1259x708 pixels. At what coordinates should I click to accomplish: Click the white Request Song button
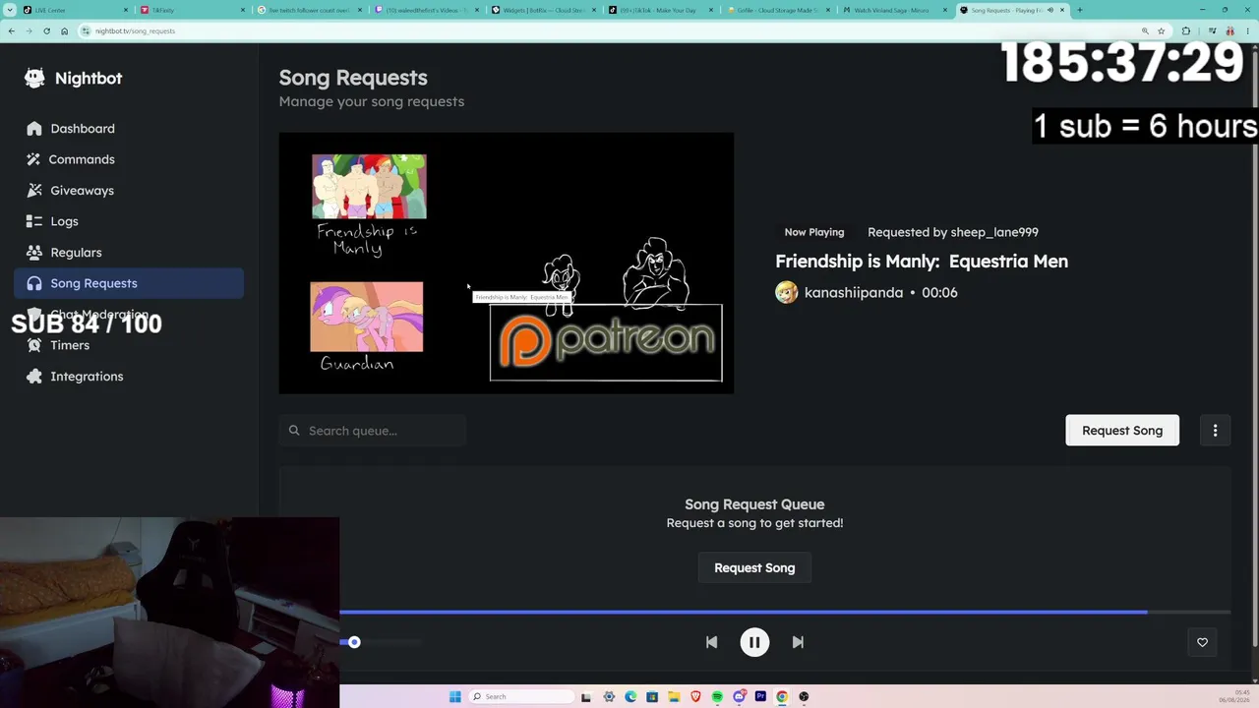pyautogui.click(x=1122, y=431)
